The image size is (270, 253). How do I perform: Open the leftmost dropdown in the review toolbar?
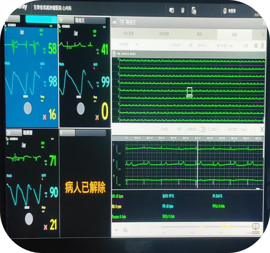tap(127, 45)
